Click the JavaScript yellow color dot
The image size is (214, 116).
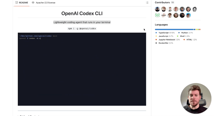click(156, 36)
